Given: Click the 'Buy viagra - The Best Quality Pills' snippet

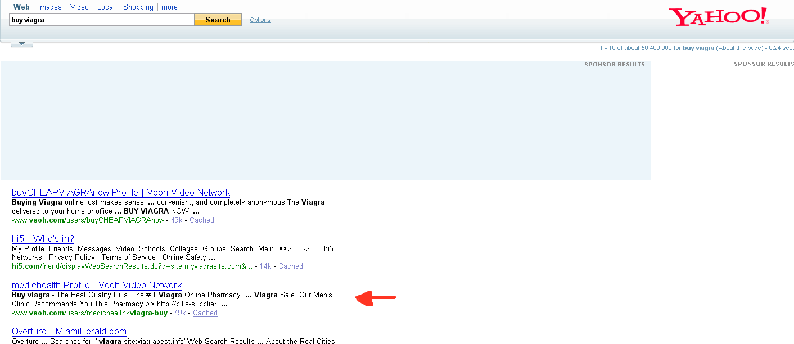Looking at the screenshot, I should point(172,299).
